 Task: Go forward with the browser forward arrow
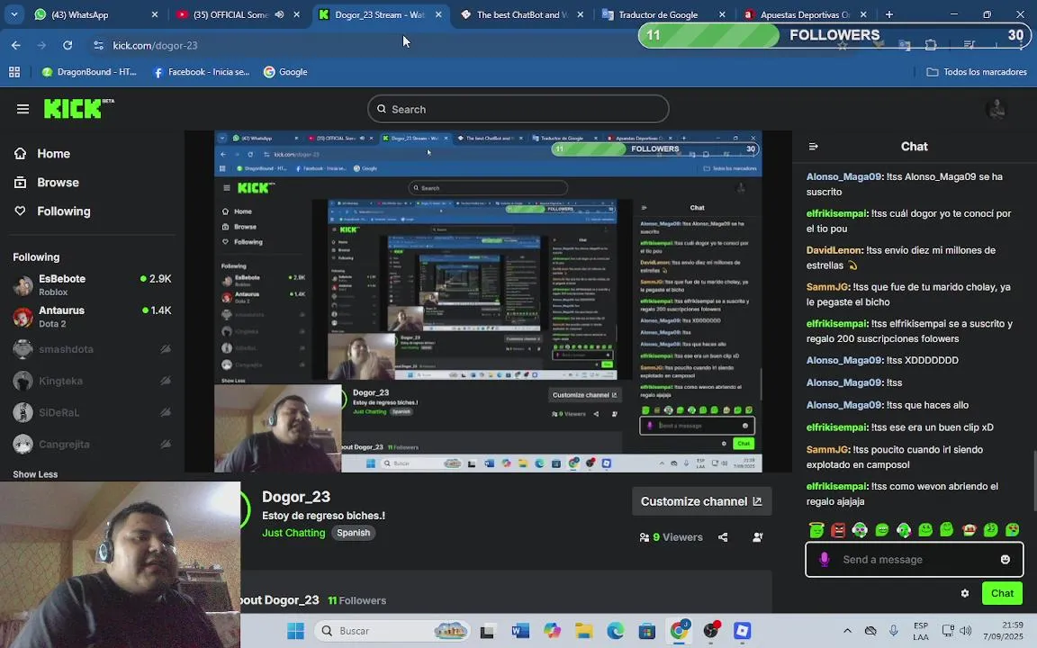click(41, 45)
